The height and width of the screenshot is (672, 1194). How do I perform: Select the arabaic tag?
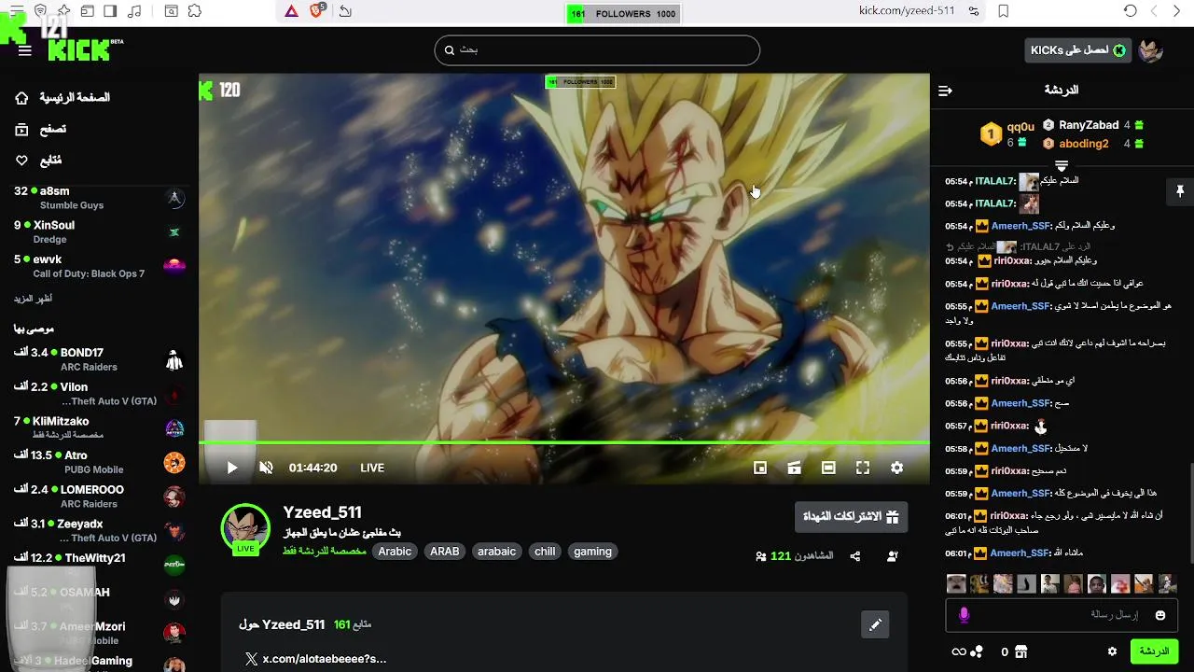click(496, 552)
